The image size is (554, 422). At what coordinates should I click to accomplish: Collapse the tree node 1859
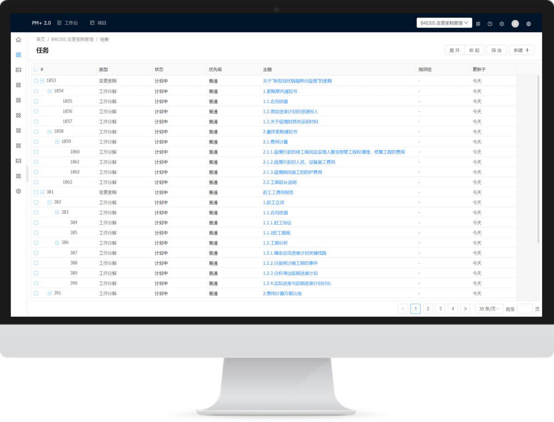[x=57, y=142]
